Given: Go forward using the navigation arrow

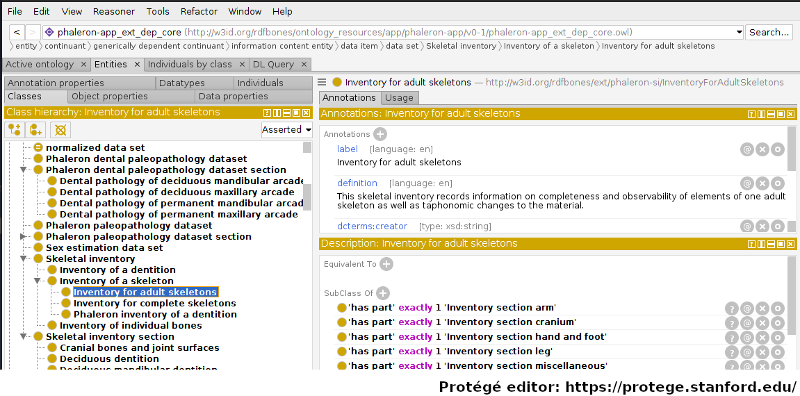Looking at the screenshot, I should tap(32, 33).
